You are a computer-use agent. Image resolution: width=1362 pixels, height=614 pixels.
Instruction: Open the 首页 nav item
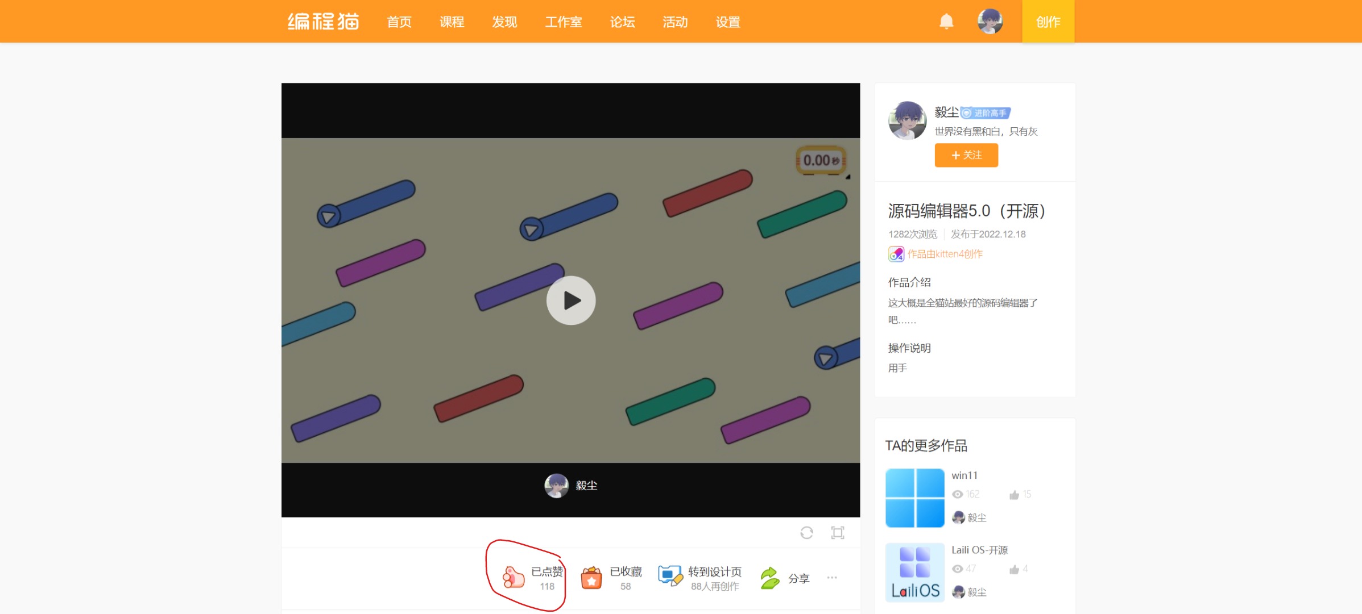click(x=399, y=22)
